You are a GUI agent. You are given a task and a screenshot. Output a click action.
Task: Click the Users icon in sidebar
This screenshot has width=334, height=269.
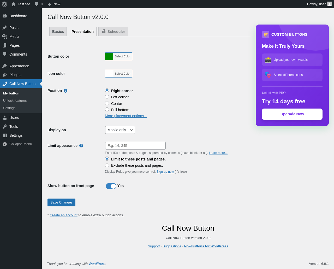(x=5, y=118)
